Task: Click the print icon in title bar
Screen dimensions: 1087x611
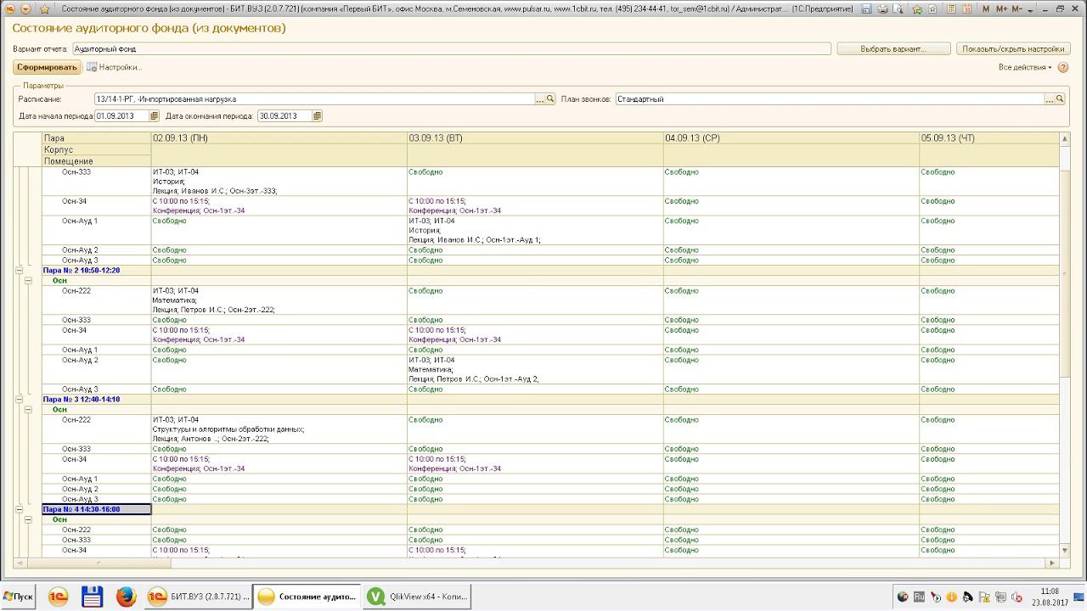Action: 881,8
